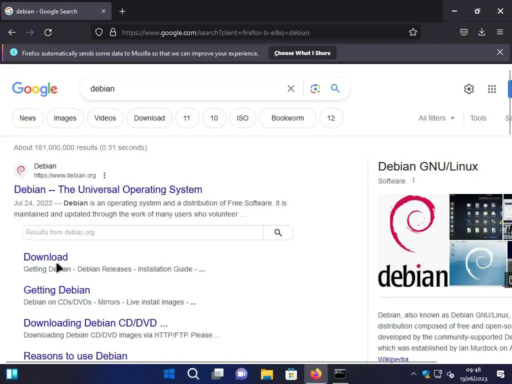Clear the search box with the X icon
Image resolution: width=512 pixels, height=384 pixels.
(291, 88)
